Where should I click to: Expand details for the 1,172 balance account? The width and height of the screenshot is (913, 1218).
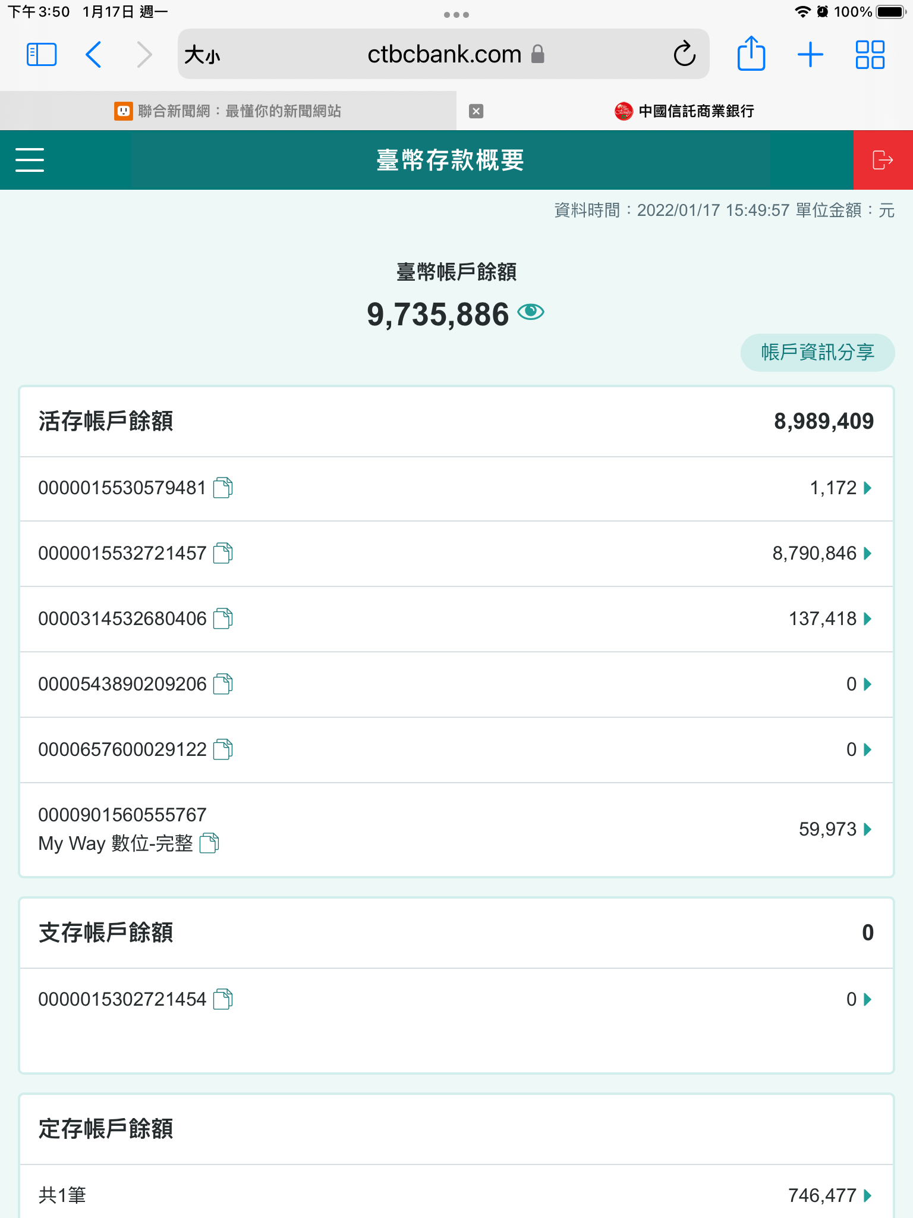coord(867,488)
